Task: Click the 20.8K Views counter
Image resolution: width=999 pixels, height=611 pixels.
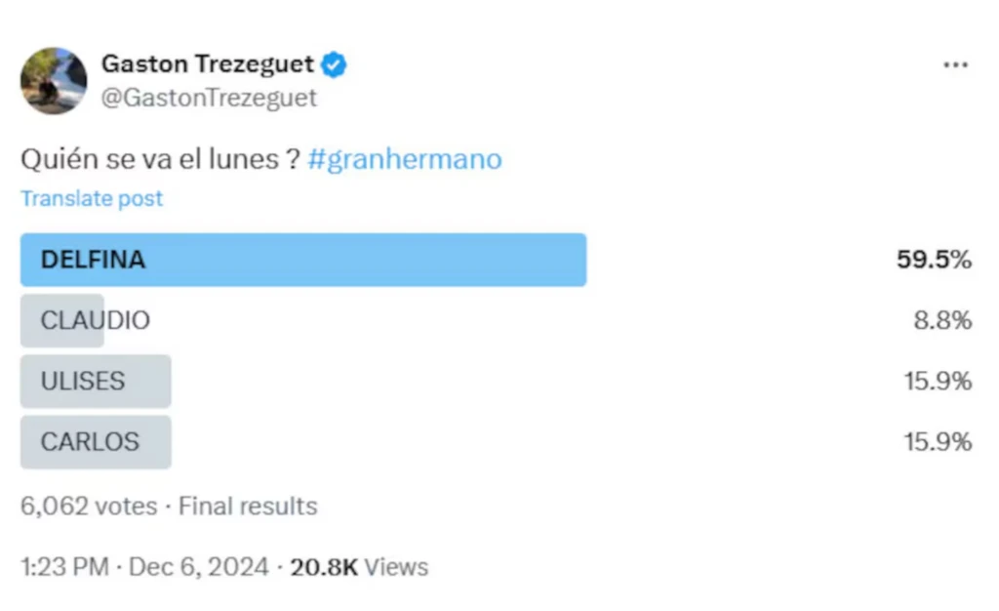Action: coord(359,566)
